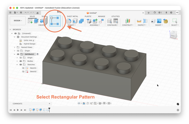
Task: Hide the Bodies folder
Action: click(x=21, y=61)
